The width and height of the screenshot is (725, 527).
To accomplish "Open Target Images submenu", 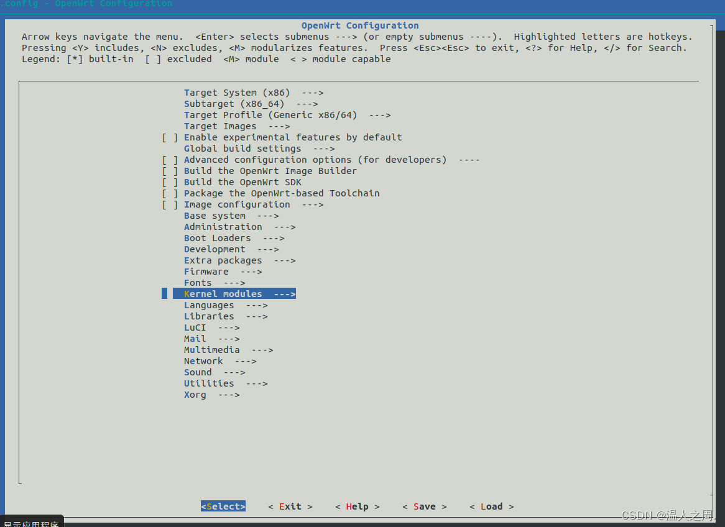I will [x=237, y=126].
